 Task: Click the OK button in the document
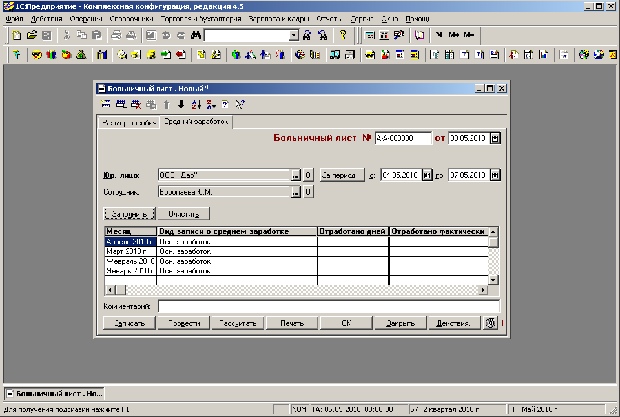click(x=346, y=323)
